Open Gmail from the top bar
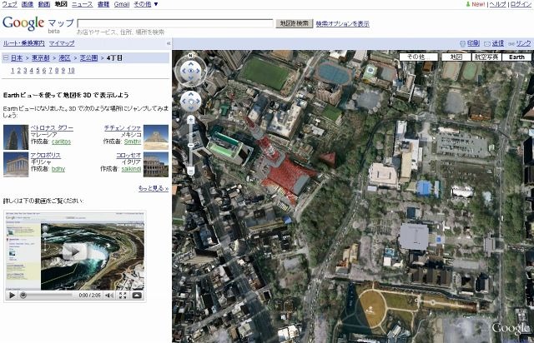The image size is (534, 343). (122, 4)
